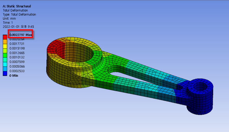229x132 pixels.
Task: Click the Unit: mm line
Action: tap(9, 18)
